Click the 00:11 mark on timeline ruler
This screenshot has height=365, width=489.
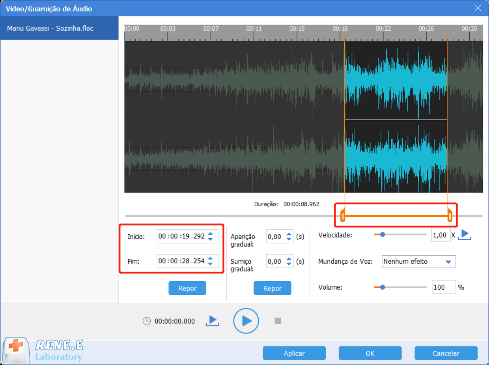(254, 29)
